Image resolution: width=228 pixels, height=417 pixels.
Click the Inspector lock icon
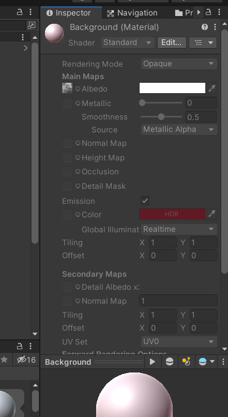click(x=208, y=12)
